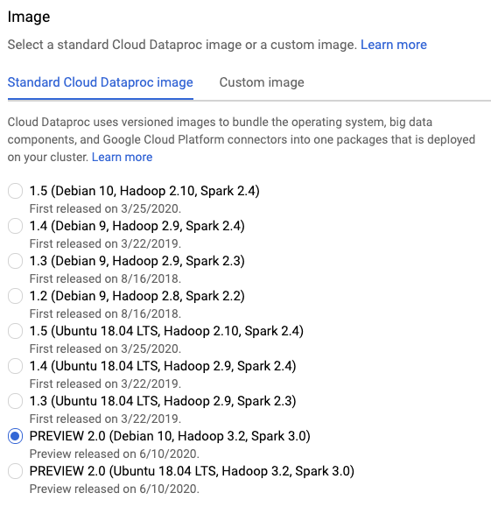Pick 1.4 Ubuntu 18.04 LTS radio button
The image size is (491, 514).
(15, 366)
